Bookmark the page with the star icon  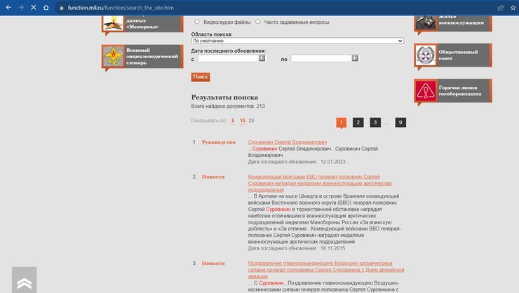coord(513,8)
